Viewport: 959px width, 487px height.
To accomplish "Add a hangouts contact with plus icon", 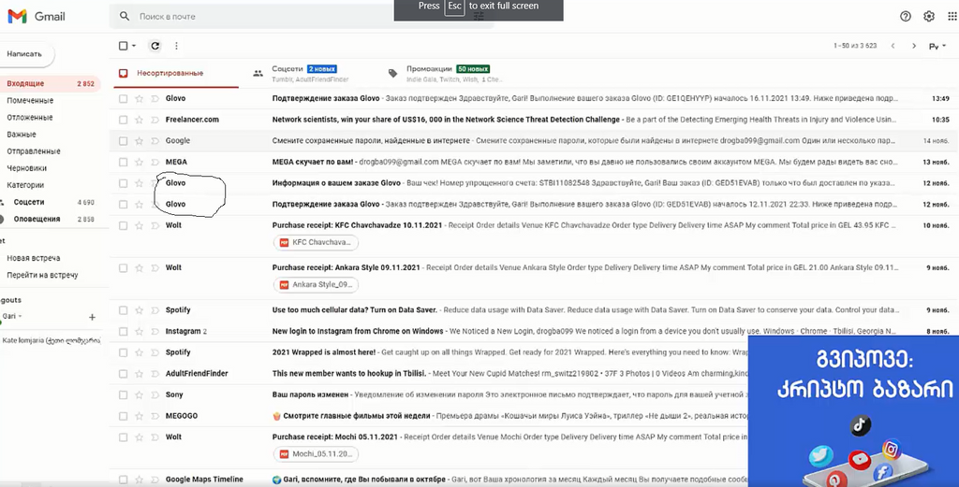I will coord(93,317).
